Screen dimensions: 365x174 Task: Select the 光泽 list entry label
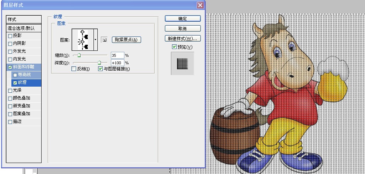pyautogui.click(x=17, y=90)
